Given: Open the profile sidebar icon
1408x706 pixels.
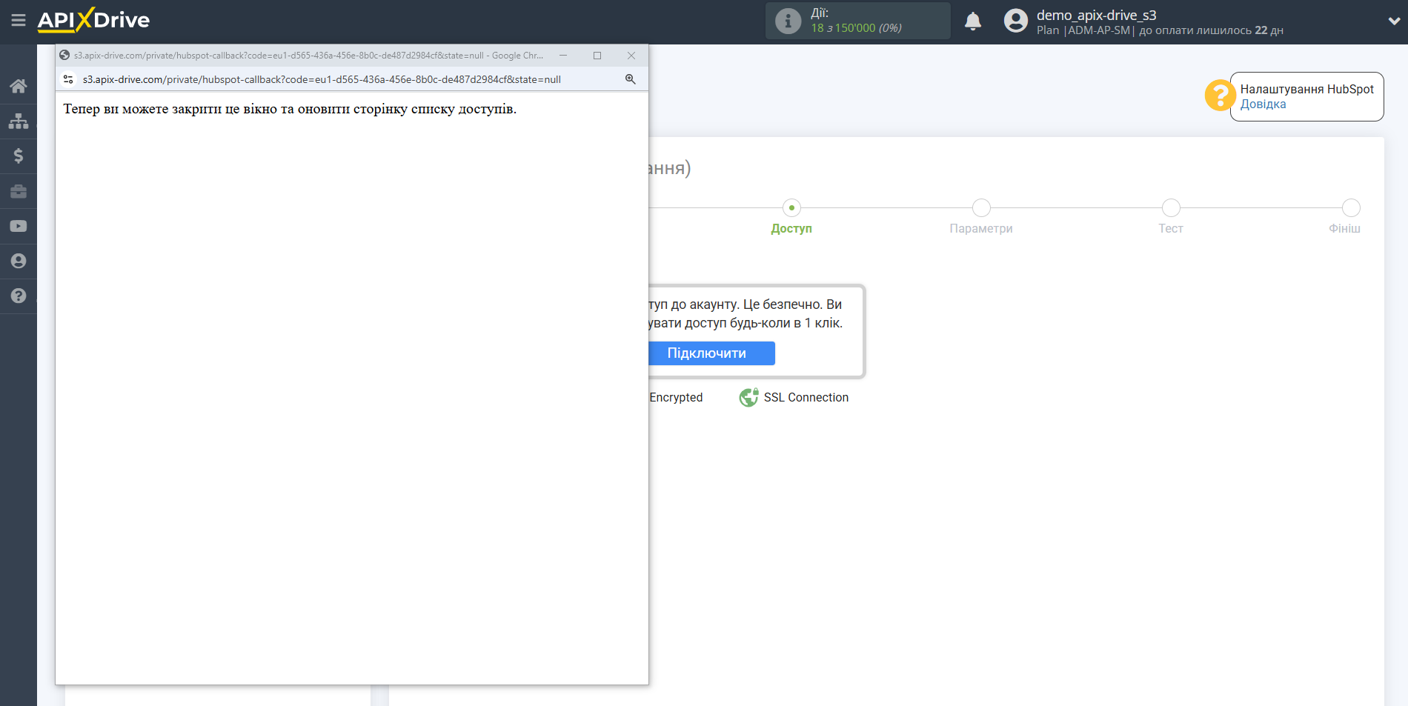Looking at the screenshot, I should tap(19, 261).
